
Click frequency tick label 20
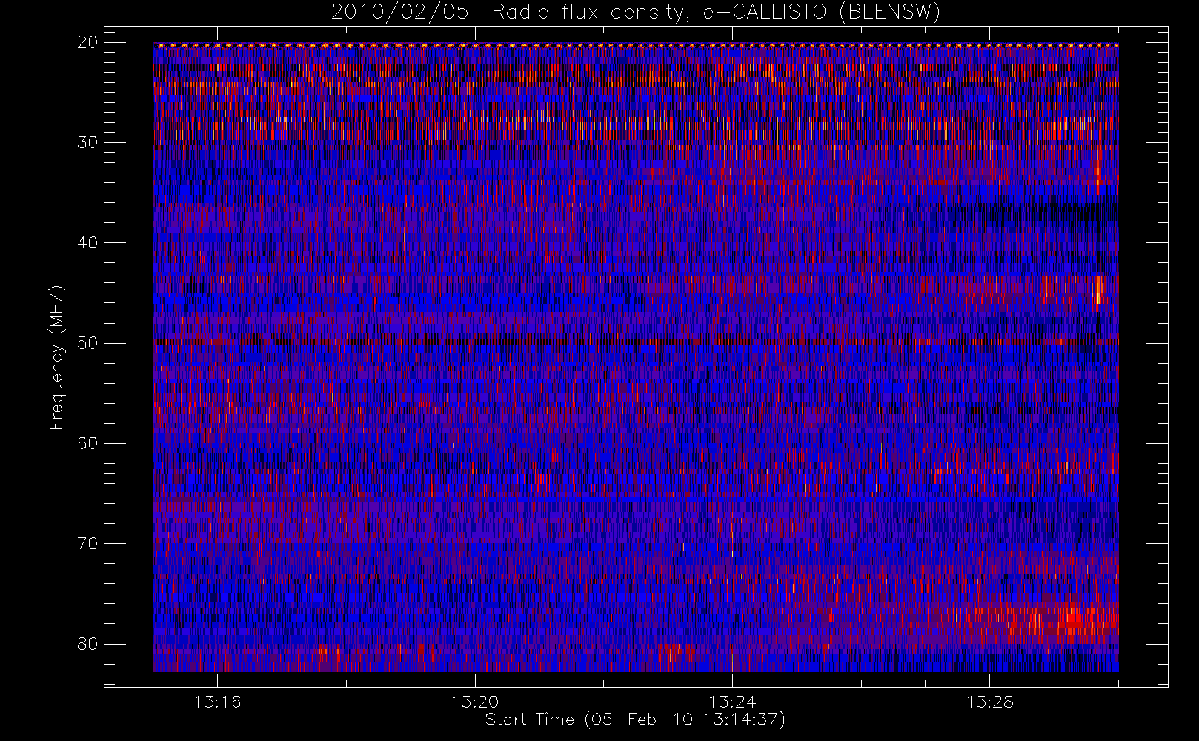pyautogui.click(x=87, y=42)
